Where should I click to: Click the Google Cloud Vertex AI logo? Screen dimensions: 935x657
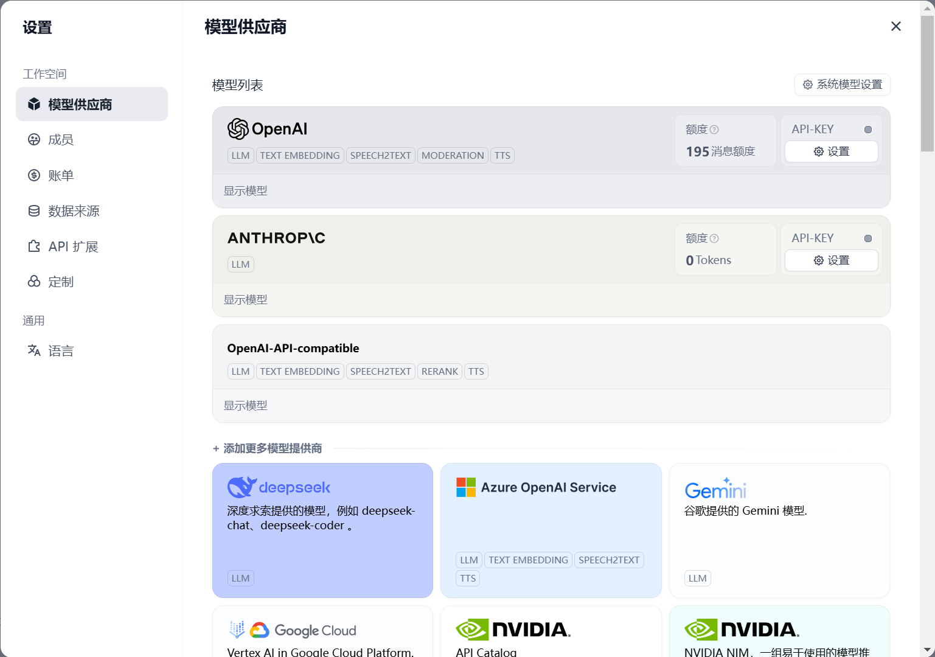click(291, 630)
